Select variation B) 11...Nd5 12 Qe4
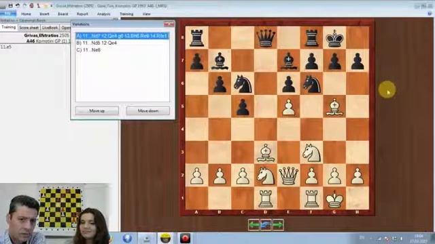 (122, 43)
